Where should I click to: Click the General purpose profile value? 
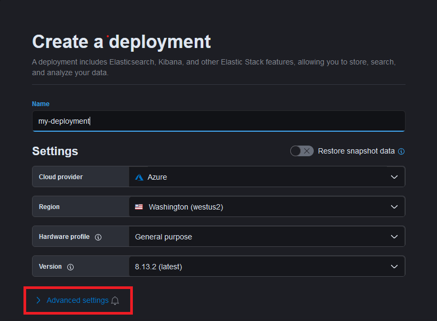pyautogui.click(x=163, y=237)
